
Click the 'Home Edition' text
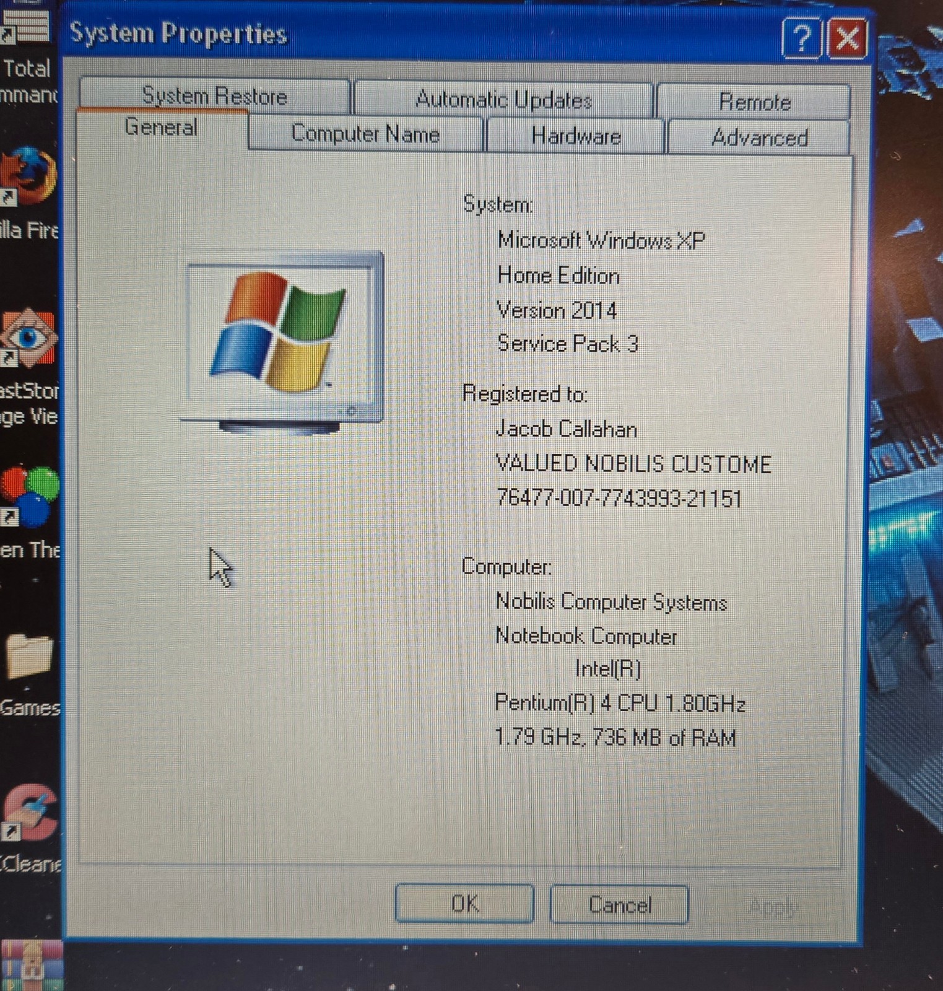coord(558,275)
